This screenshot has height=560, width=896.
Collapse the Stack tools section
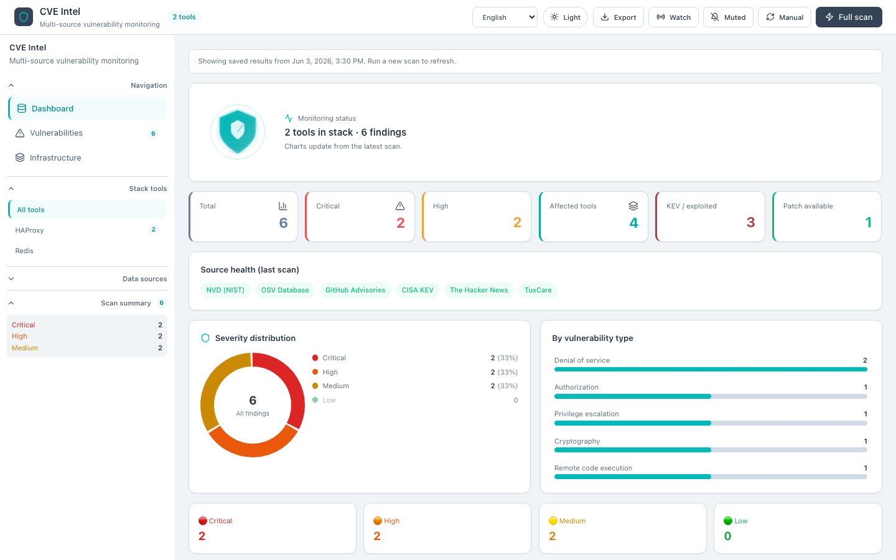tap(87, 189)
